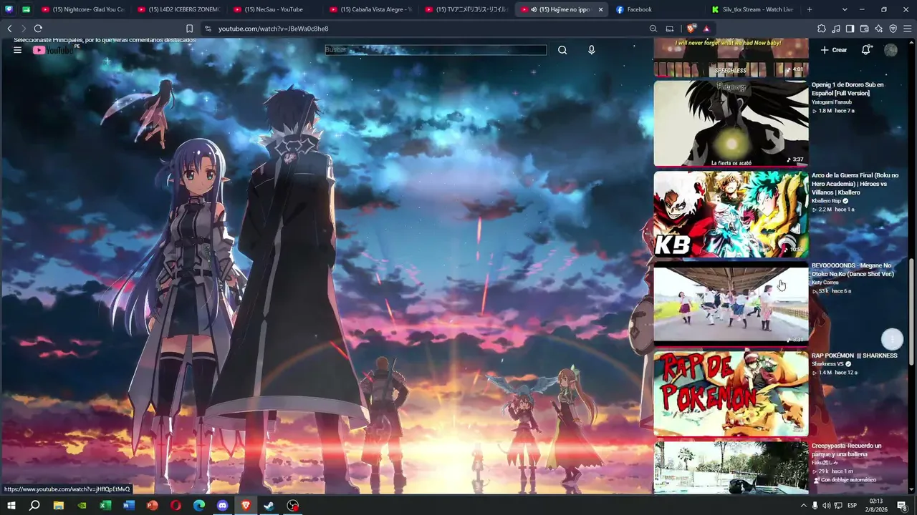Open the browser extensions puzzle icon
Image resolution: width=917 pixels, height=515 pixels.
coord(822,29)
